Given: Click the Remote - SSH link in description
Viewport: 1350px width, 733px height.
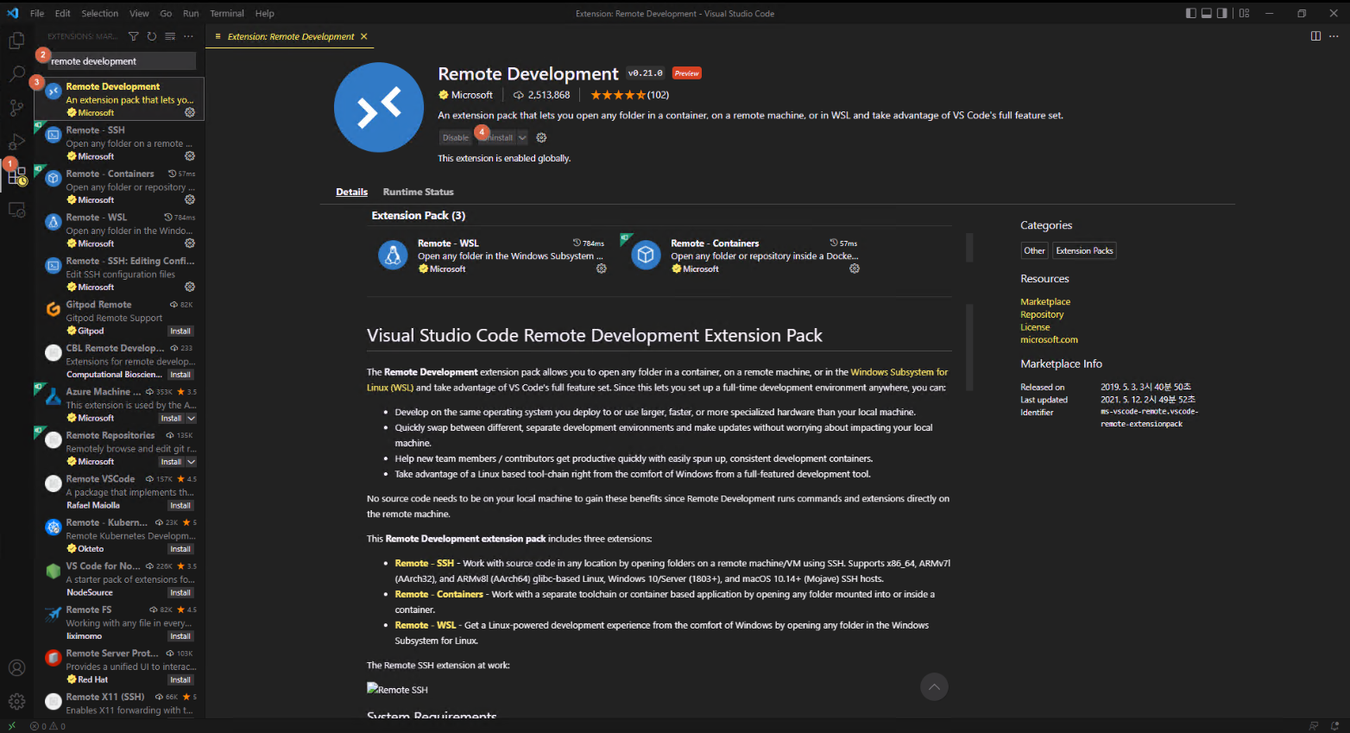Looking at the screenshot, I should (x=425, y=563).
